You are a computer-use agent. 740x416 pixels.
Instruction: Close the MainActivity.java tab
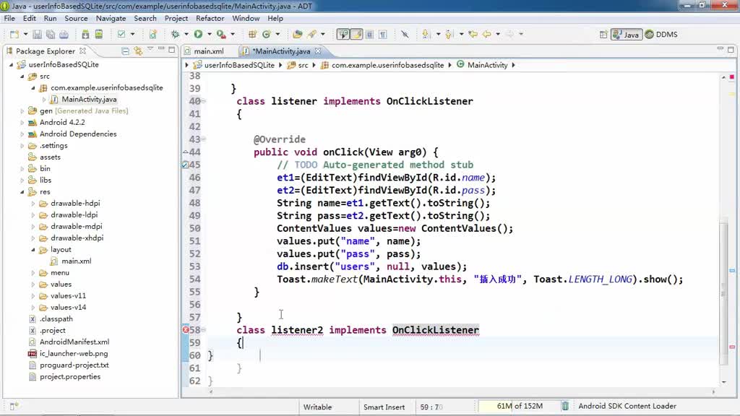pos(318,51)
